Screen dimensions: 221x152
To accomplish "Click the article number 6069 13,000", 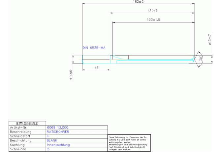I will tap(57, 127).
